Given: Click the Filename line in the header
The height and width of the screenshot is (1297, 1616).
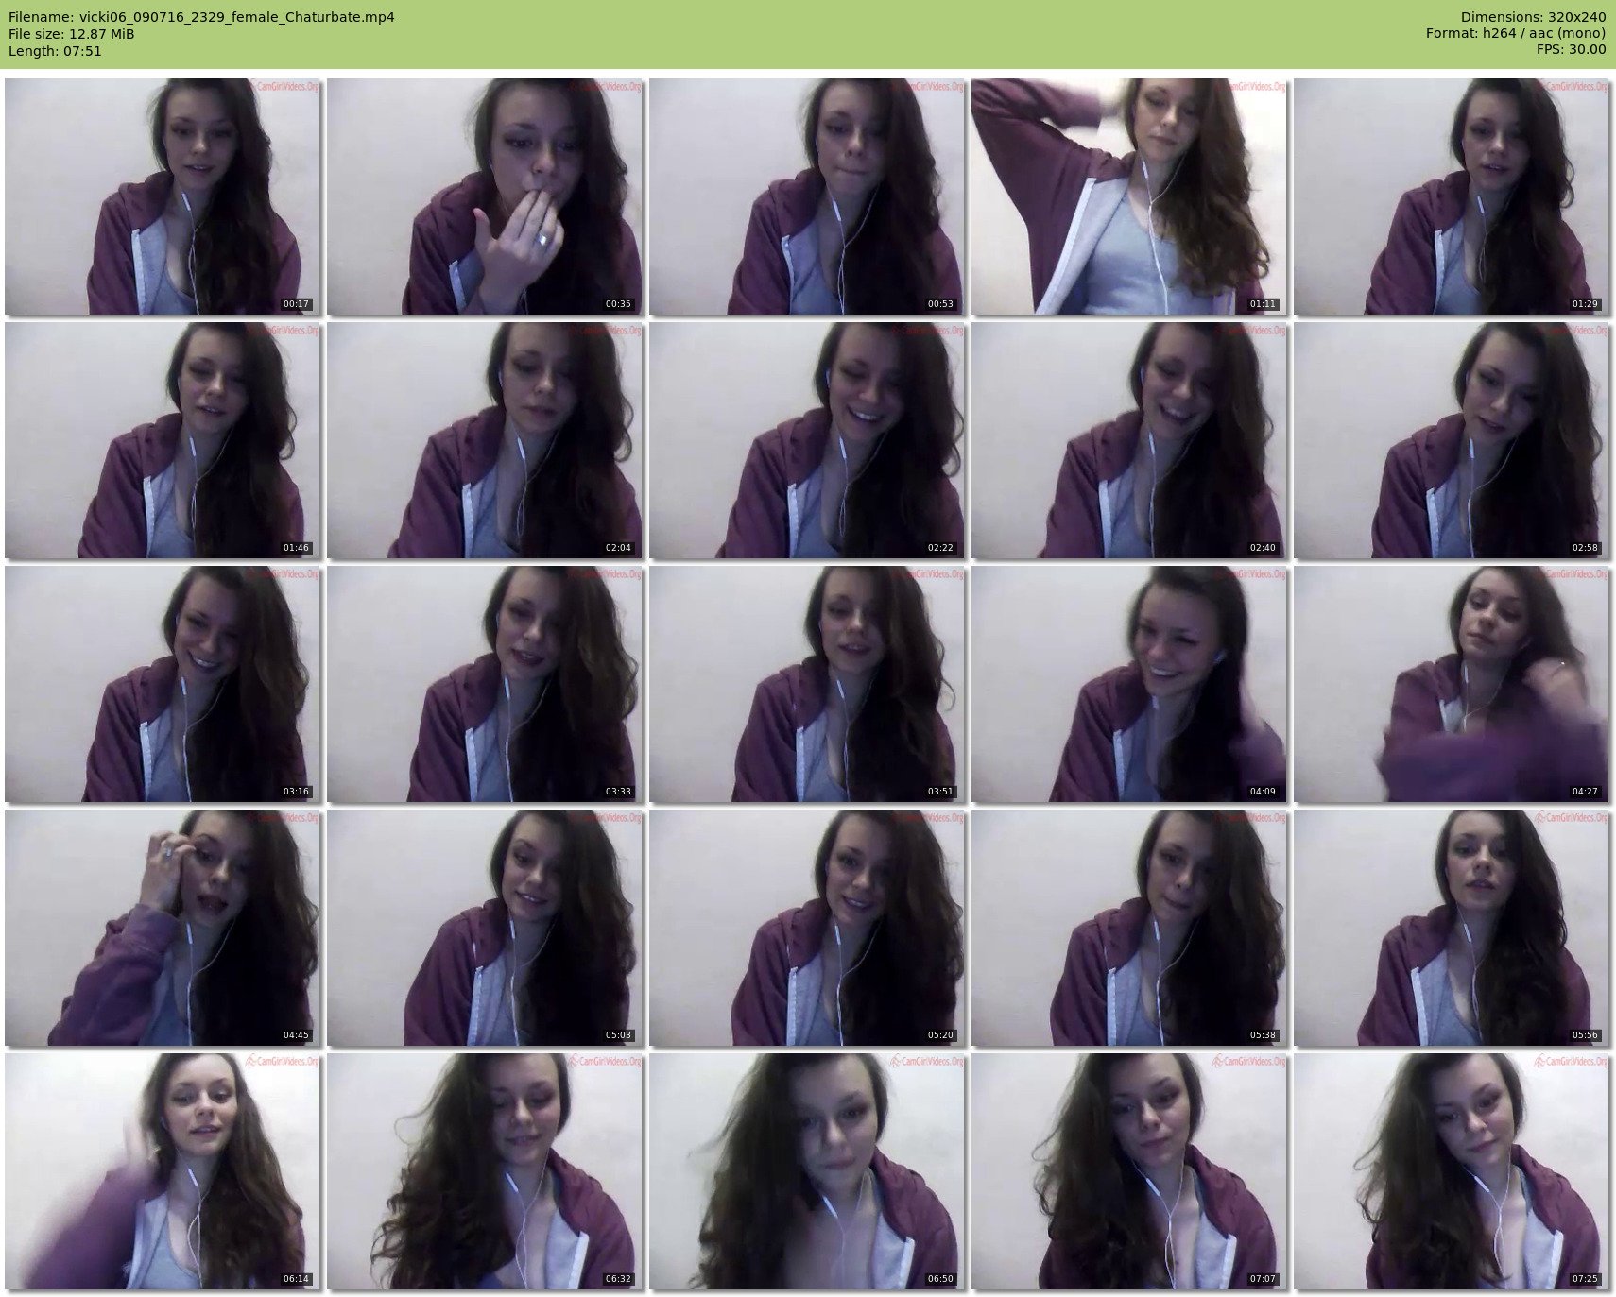Looking at the screenshot, I should coord(201,17).
